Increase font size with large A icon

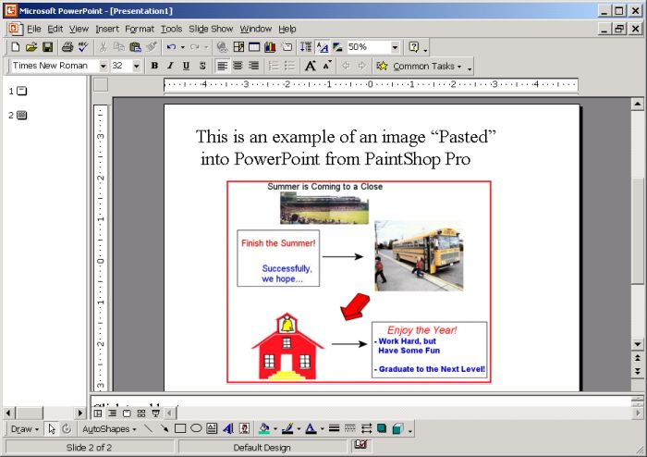(x=311, y=66)
